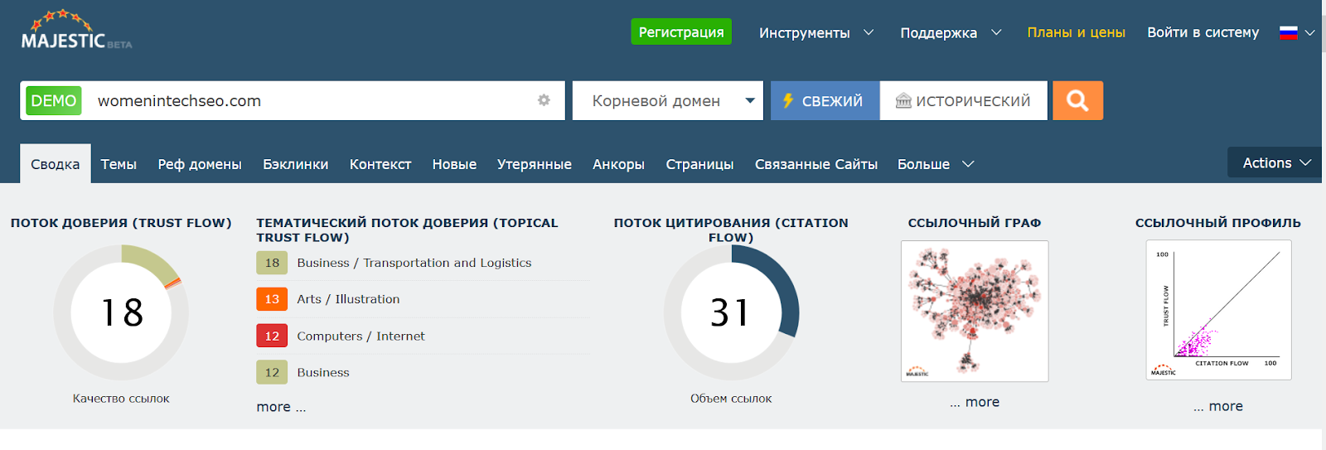
Task: Switch to the Сводка tab
Action: coord(56,164)
